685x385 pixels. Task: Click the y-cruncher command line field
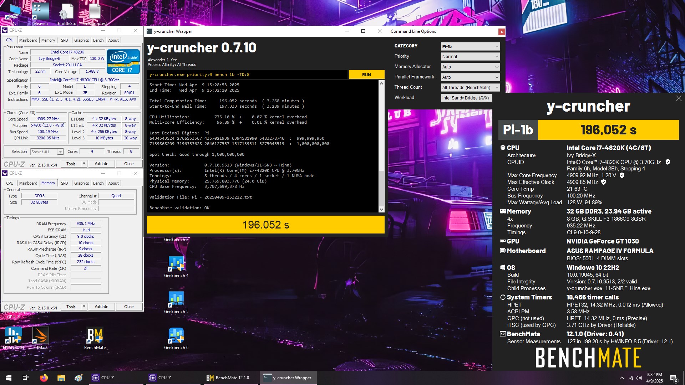tap(247, 75)
